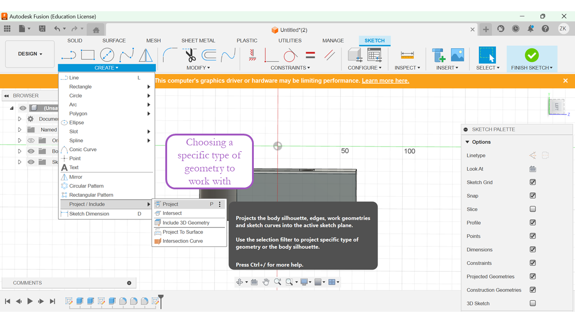Open the Help question mark icon

tap(545, 29)
